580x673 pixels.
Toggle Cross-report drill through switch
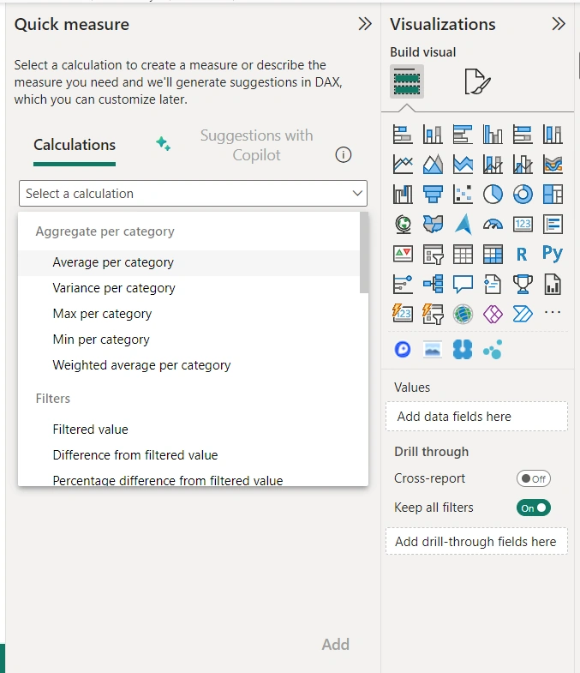coord(533,478)
